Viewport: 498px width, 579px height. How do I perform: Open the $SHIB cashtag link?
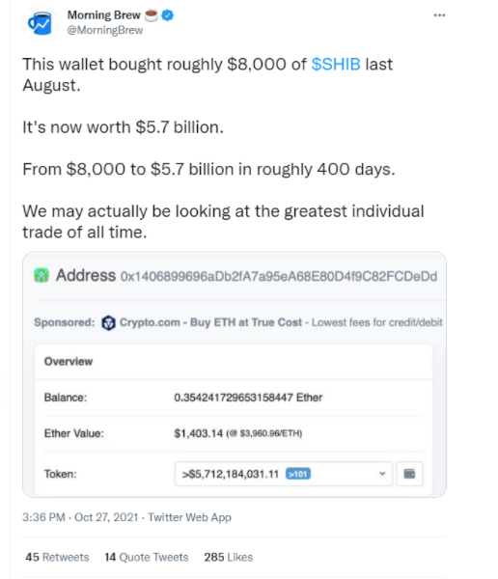(x=336, y=65)
